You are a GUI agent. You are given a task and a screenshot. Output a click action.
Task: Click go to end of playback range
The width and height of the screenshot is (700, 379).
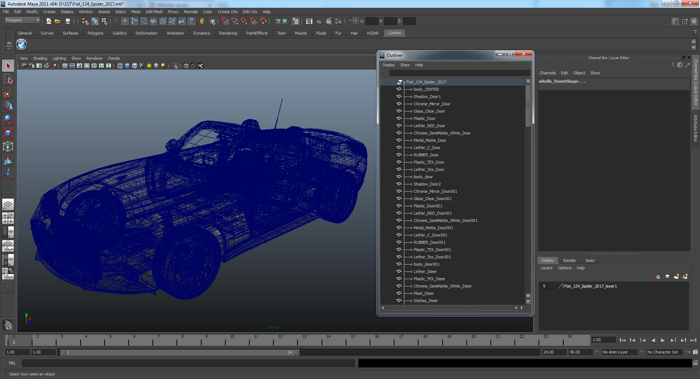click(x=693, y=340)
